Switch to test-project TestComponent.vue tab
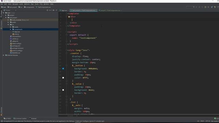The image size is (219, 123). tap(83, 10)
